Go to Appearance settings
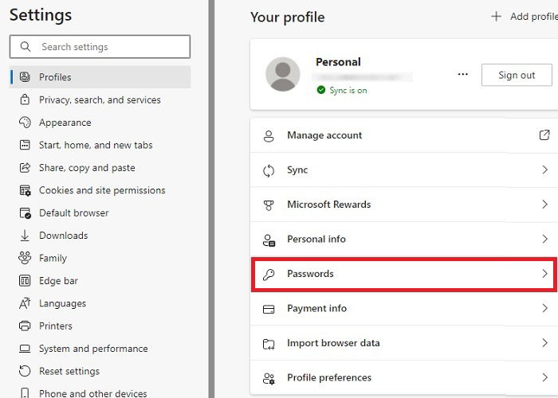 click(65, 123)
